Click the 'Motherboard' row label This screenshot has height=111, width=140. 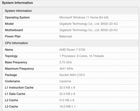click(14, 30)
